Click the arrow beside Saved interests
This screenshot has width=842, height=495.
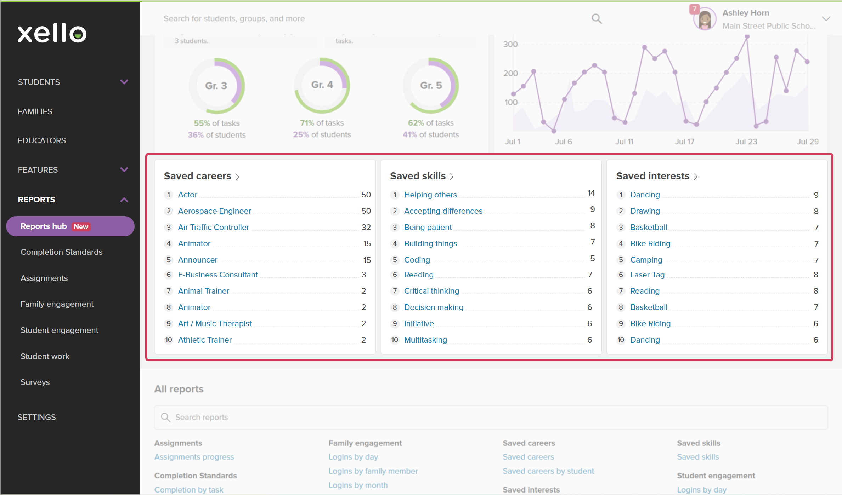point(696,177)
